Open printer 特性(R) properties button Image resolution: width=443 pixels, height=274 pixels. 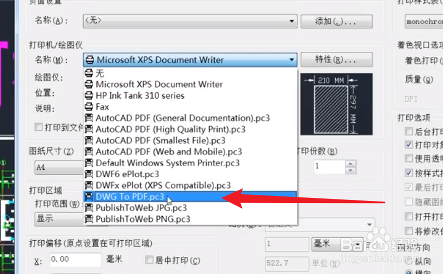[337, 59]
